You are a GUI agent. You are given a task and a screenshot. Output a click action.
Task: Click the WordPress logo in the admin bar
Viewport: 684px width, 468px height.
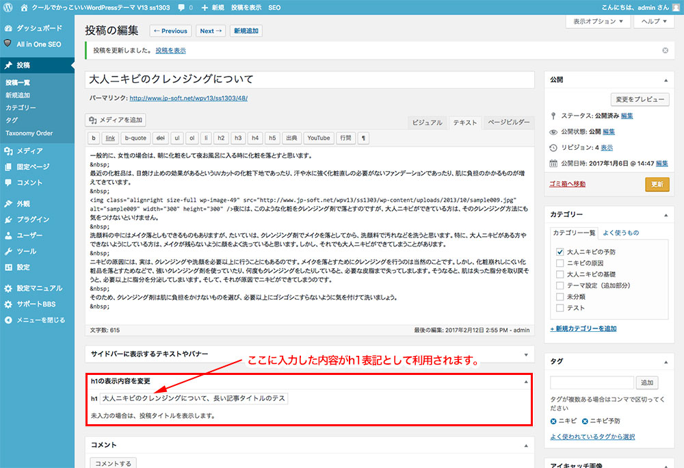tap(8, 8)
